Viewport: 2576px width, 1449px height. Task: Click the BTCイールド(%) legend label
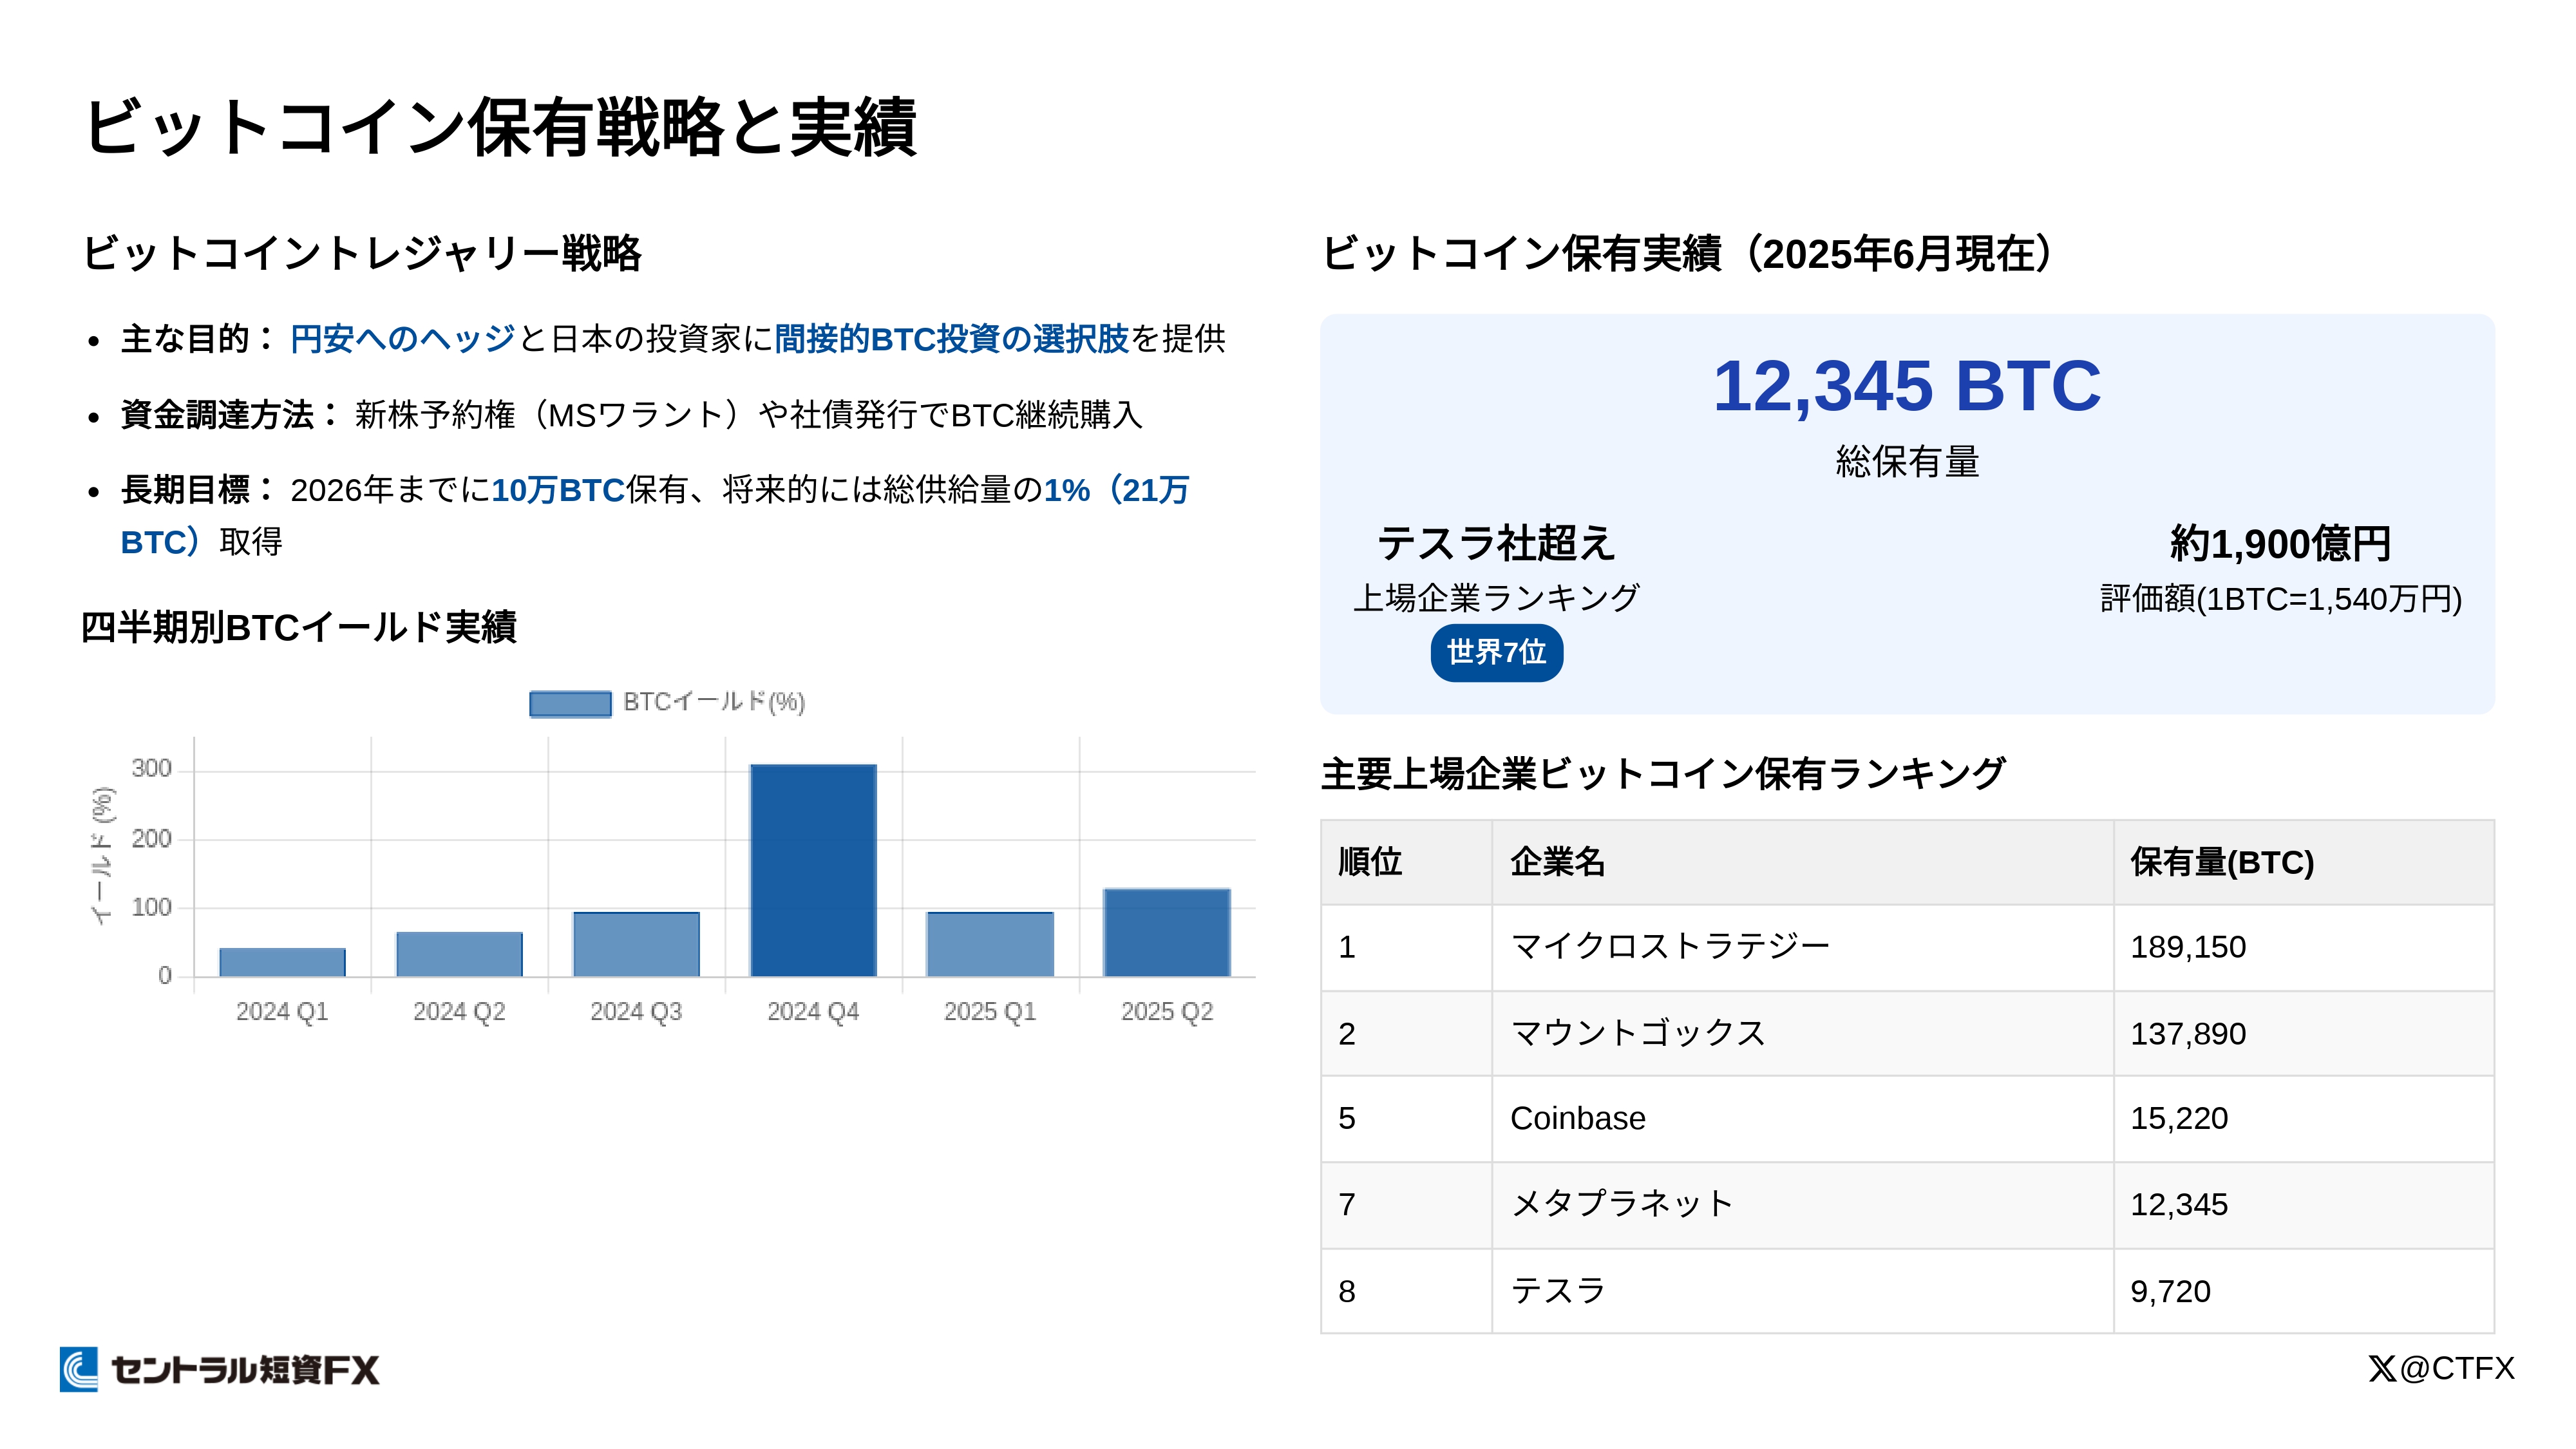[x=714, y=702]
